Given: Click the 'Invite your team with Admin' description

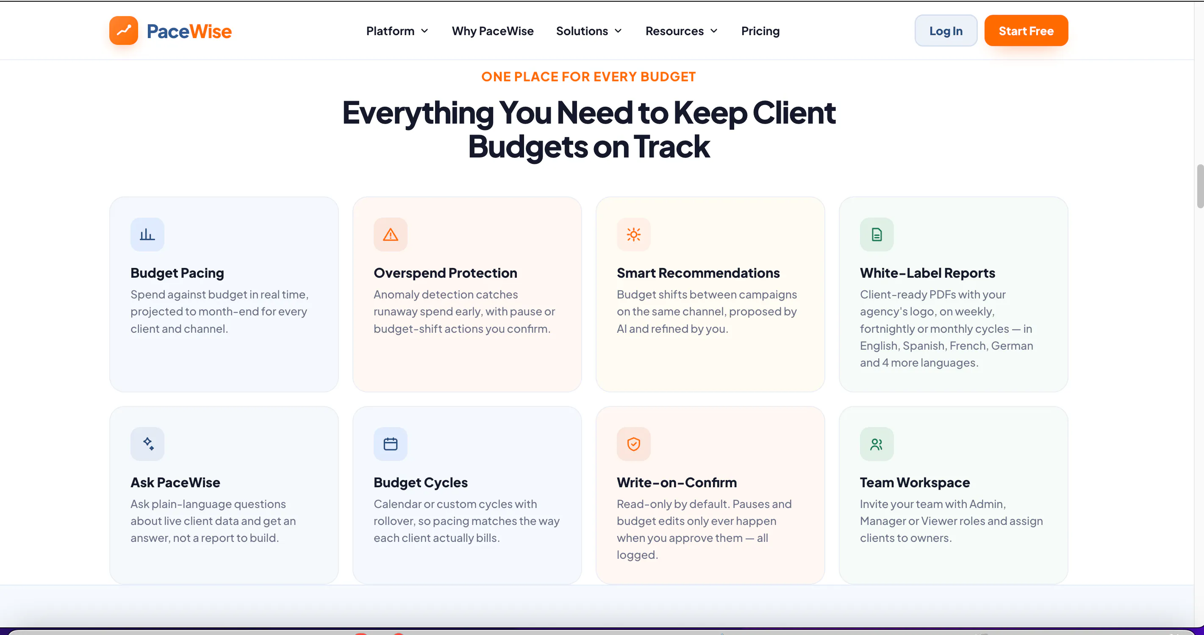Looking at the screenshot, I should point(951,521).
